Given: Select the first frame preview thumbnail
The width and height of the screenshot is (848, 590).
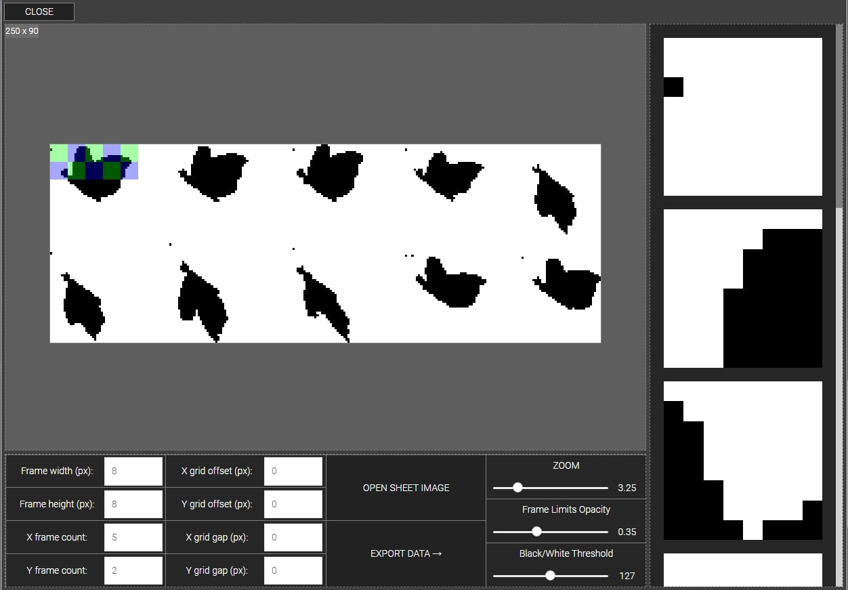Looking at the screenshot, I should [x=742, y=117].
